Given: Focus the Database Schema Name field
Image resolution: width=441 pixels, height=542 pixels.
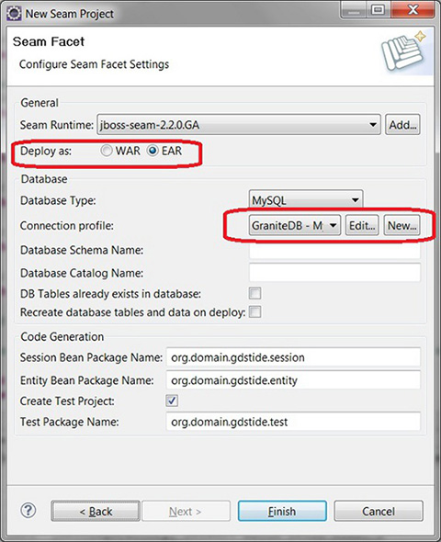Looking at the screenshot, I should 334,250.
